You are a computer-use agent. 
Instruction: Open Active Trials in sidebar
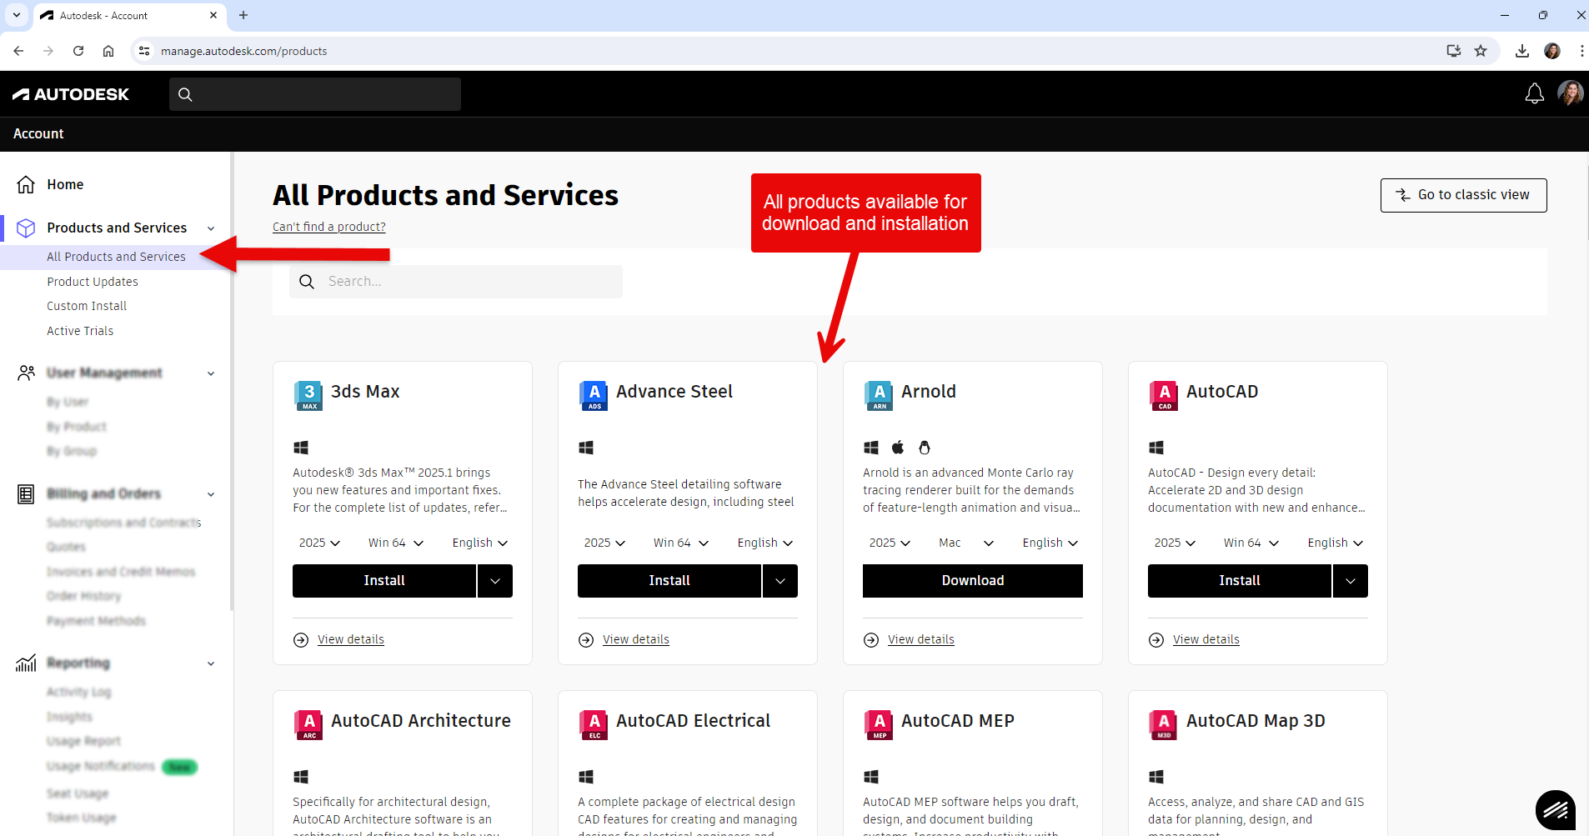click(80, 331)
